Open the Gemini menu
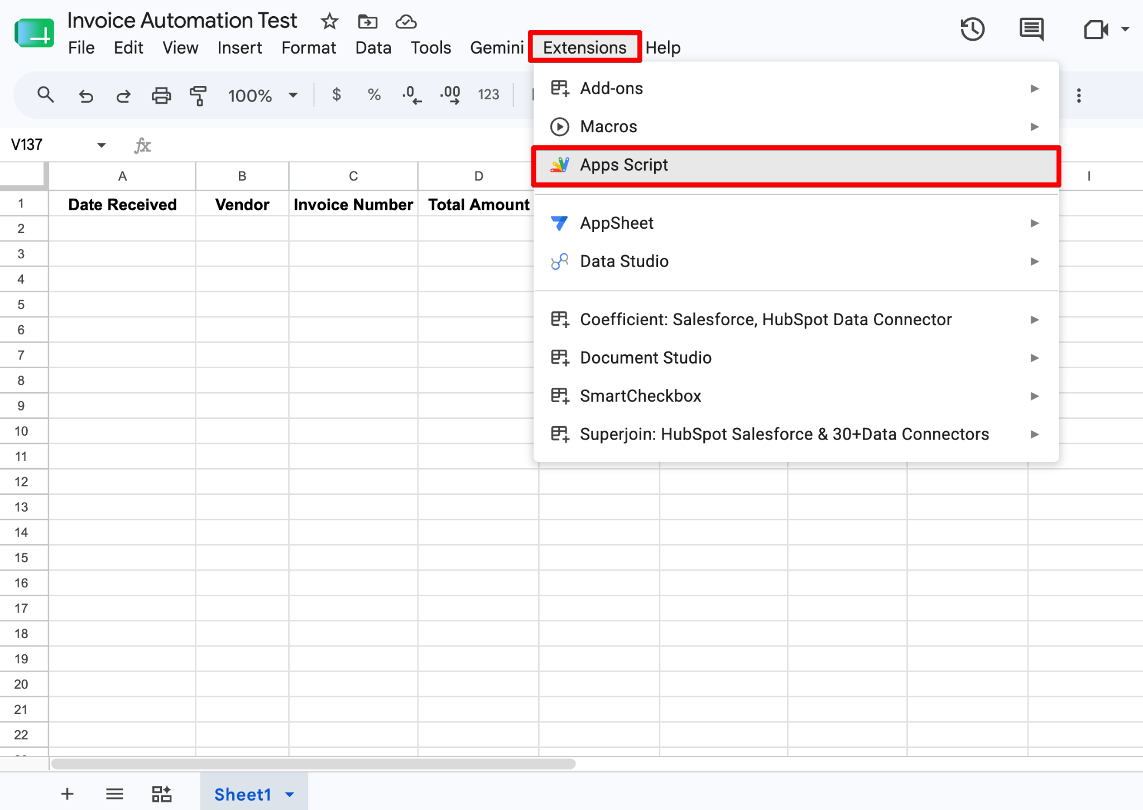Image resolution: width=1143 pixels, height=810 pixels. (496, 48)
